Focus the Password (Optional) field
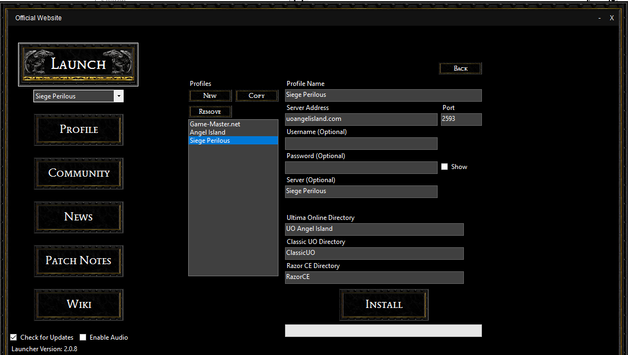 361,167
